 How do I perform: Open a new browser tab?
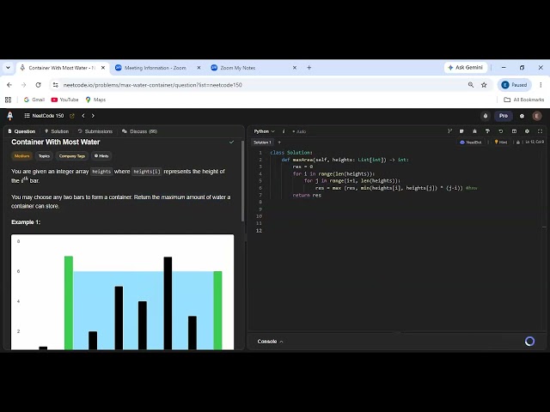pyautogui.click(x=309, y=68)
